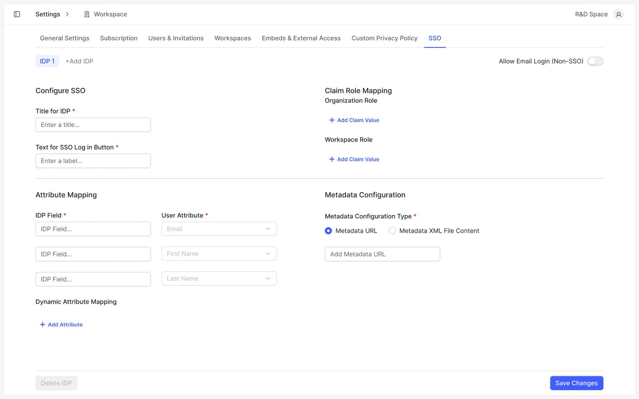Viewport: 639px width, 399px height.
Task: Open the Subscription tab
Action: coord(119,38)
